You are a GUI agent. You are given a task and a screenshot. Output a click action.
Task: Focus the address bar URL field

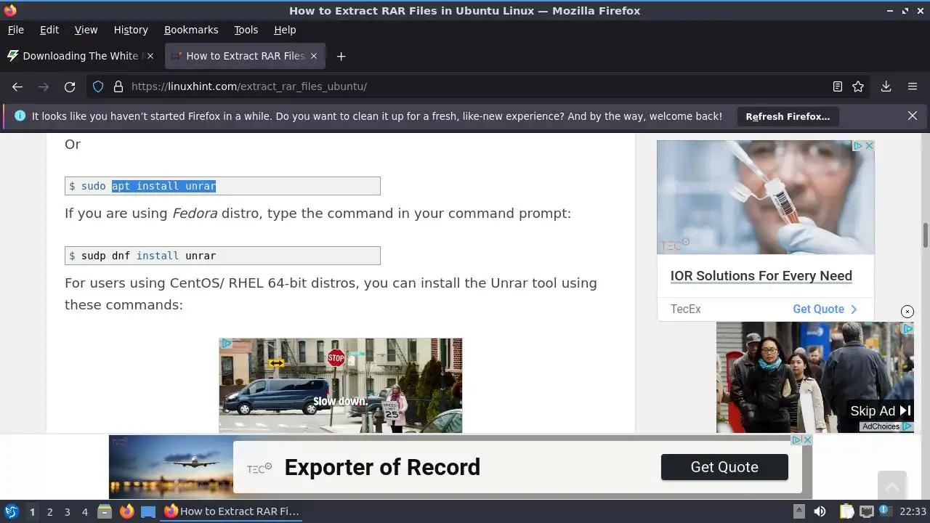pyautogui.click(x=480, y=86)
